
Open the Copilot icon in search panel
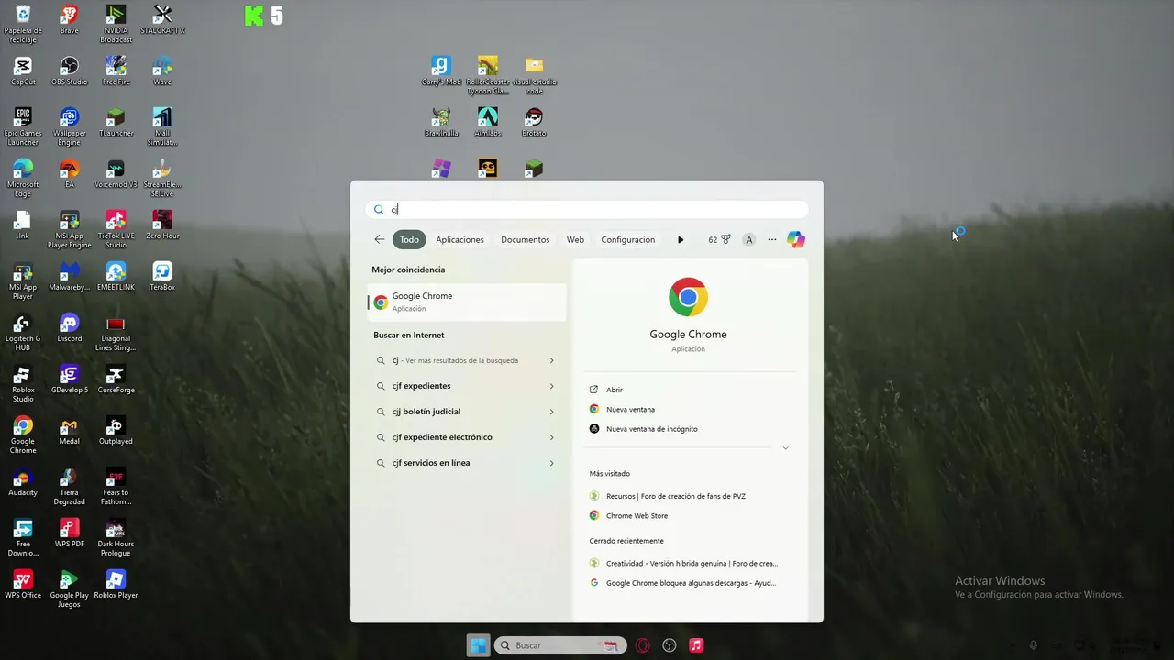click(796, 239)
